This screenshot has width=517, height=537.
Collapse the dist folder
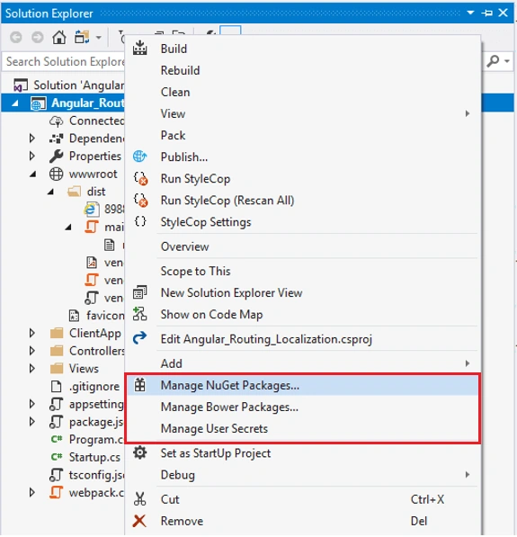(50, 192)
